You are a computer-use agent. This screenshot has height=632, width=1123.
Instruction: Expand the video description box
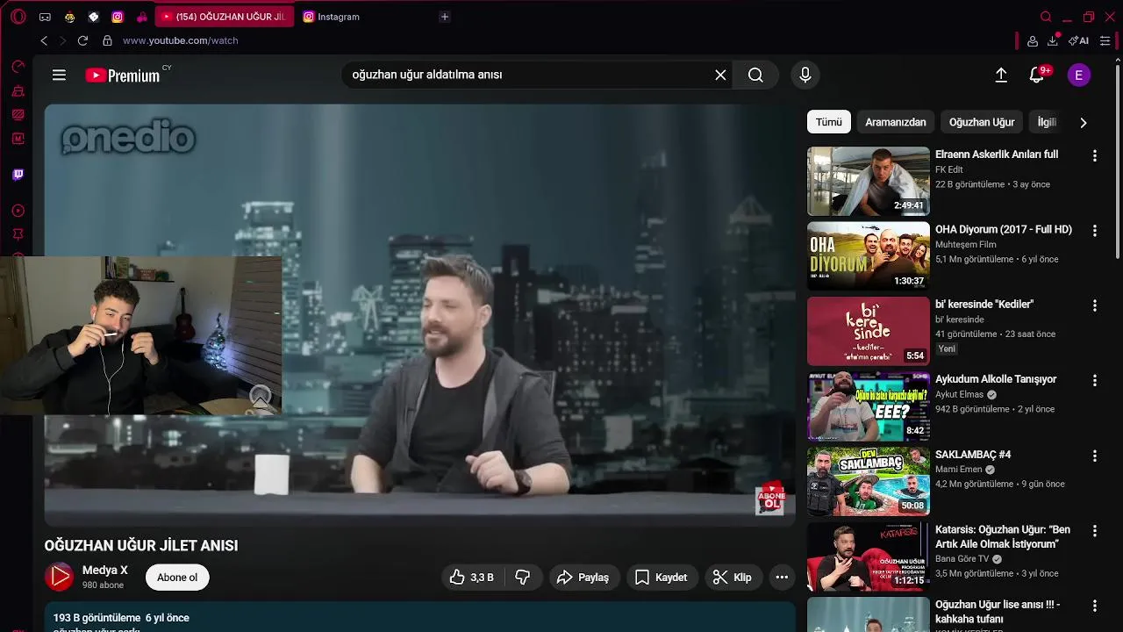click(419, 617)
